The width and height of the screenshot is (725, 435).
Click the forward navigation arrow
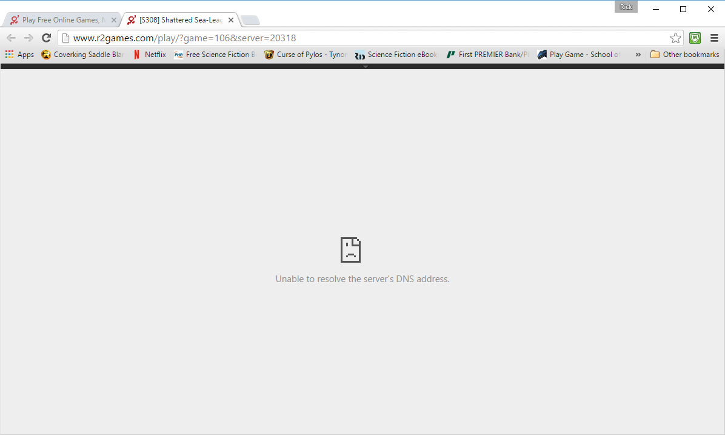coord(28,38)
